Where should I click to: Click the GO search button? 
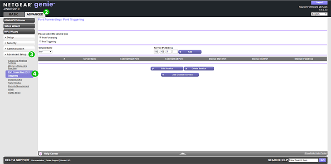[322, 160]
